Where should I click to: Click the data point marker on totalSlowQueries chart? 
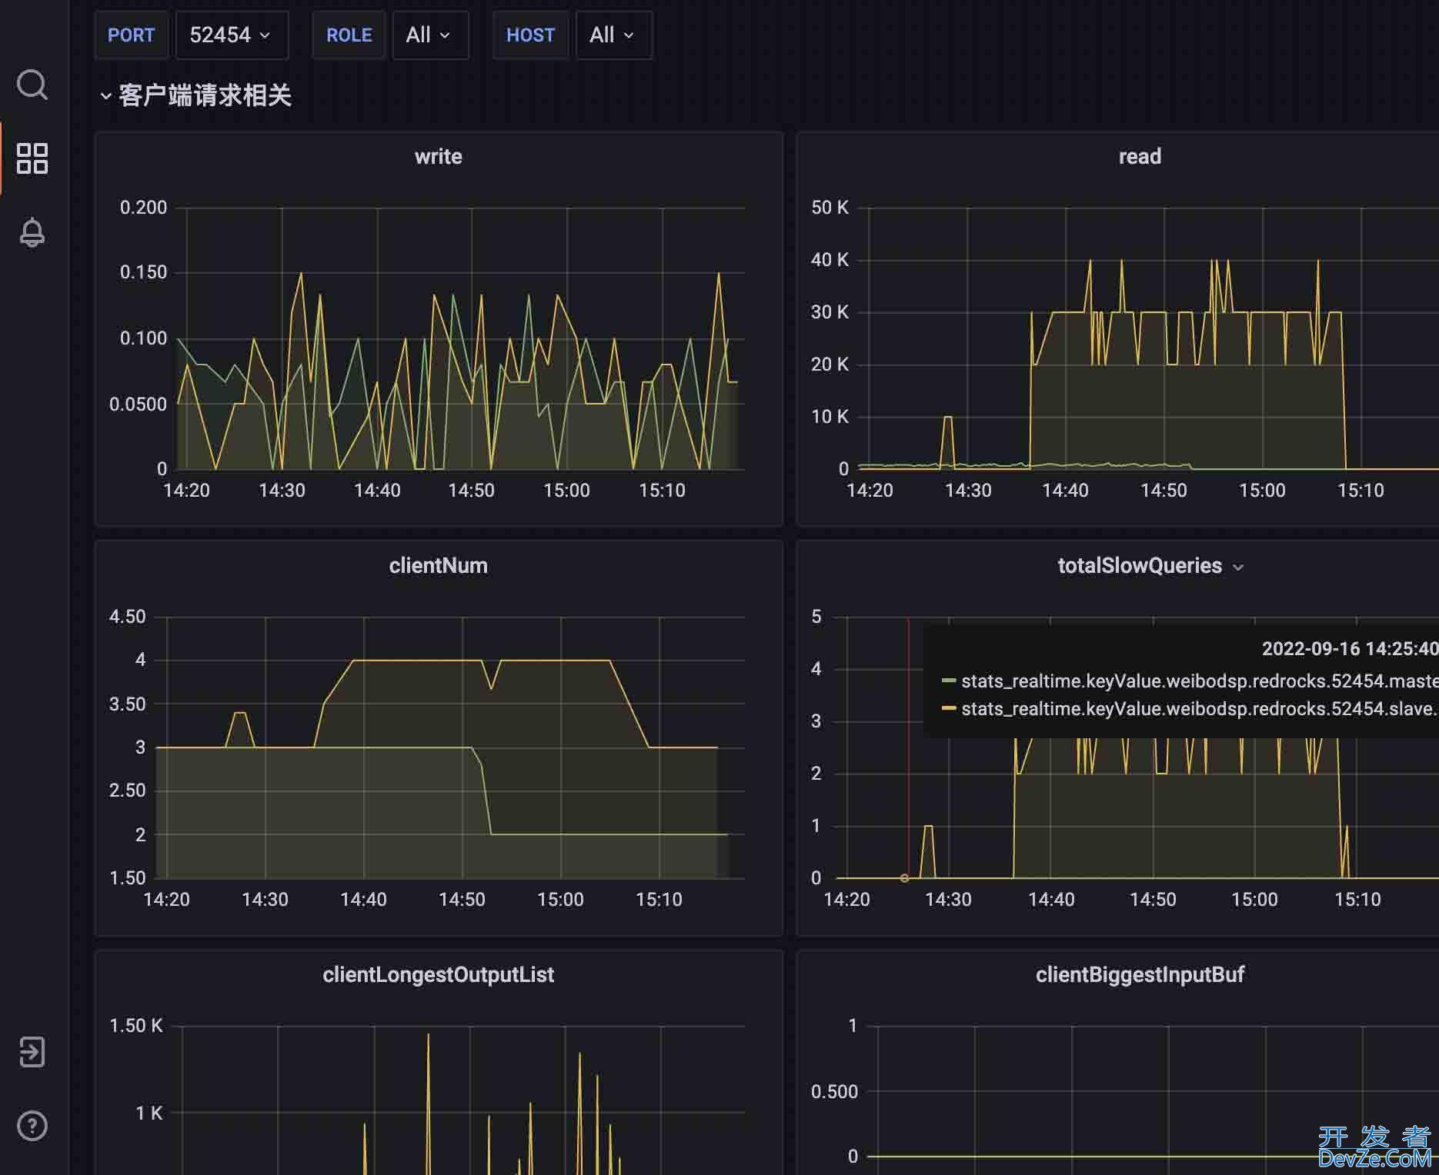coord(905,878)
